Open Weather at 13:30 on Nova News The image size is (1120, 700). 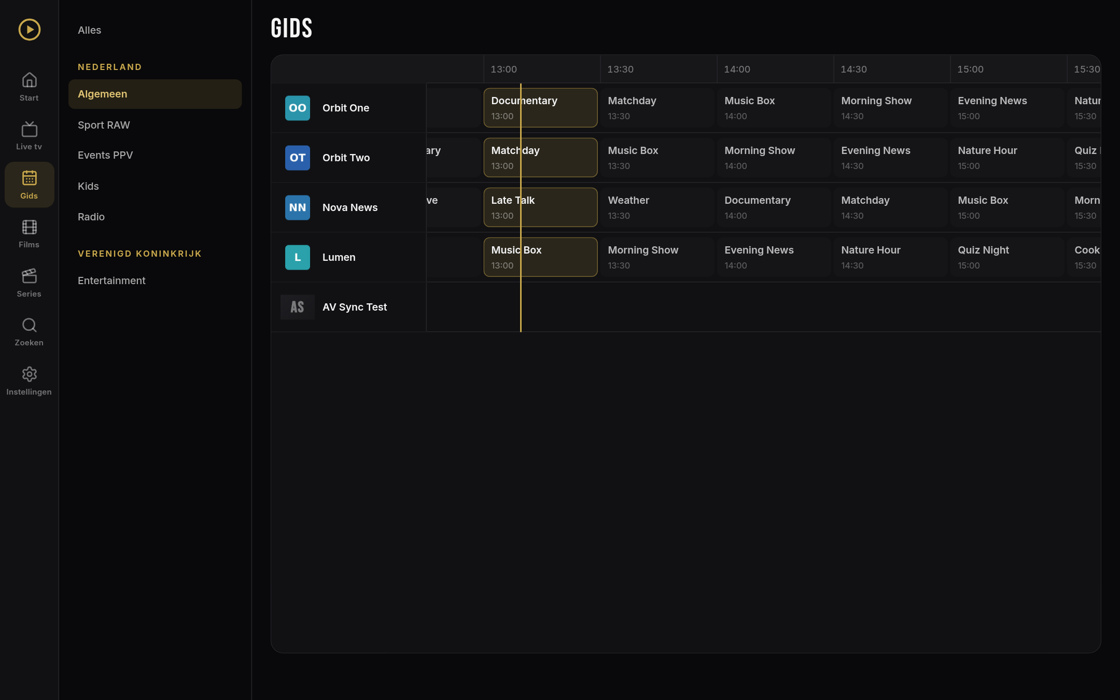point(657,207)
